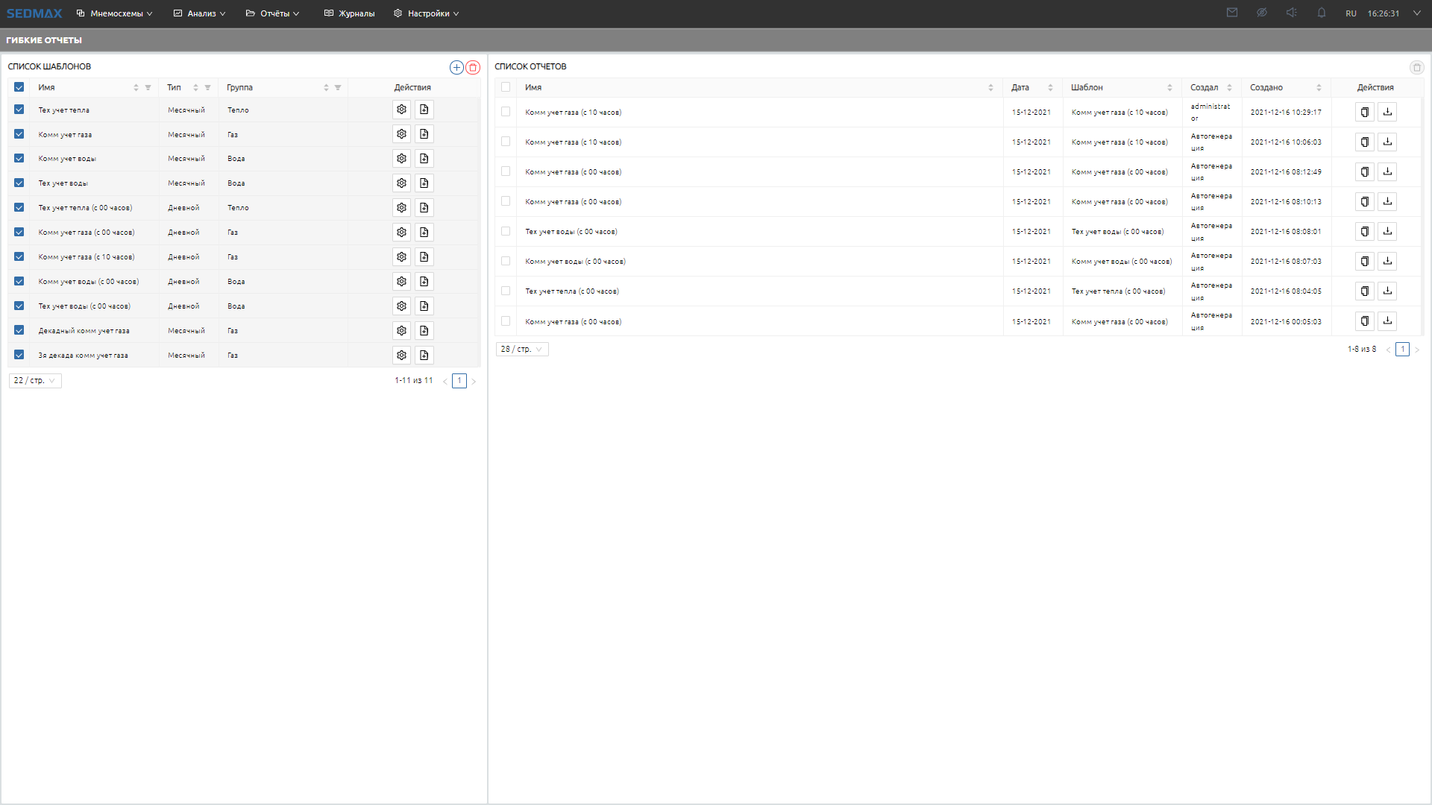Toggle the crossed-eye visibility icon in top bar
1432x805 pixels.
tap(1261, 13)
